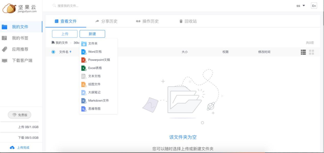Image resolution: width=324 pixels, height=153 pixels.
Task: Click the Powerpoint icon in menu
Action: 84,60
